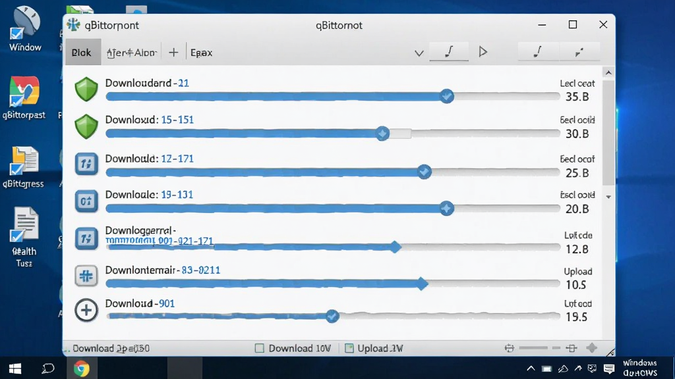The width and height of the screenshot is (675, 379).
Task: Click slider handle on Download-901 bar
Action: click(x=332, y=316)
